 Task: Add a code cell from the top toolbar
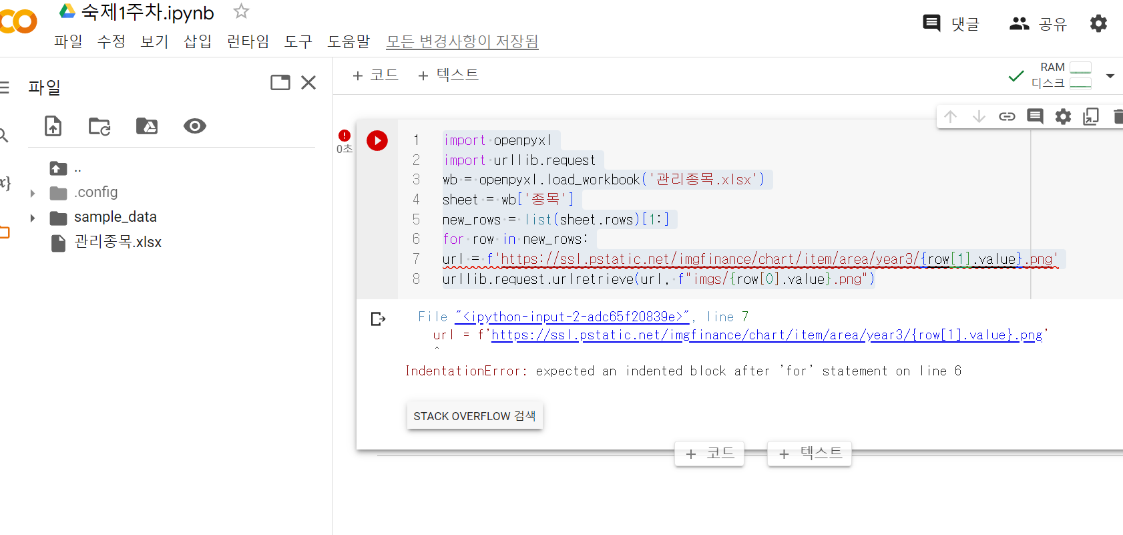375,75
